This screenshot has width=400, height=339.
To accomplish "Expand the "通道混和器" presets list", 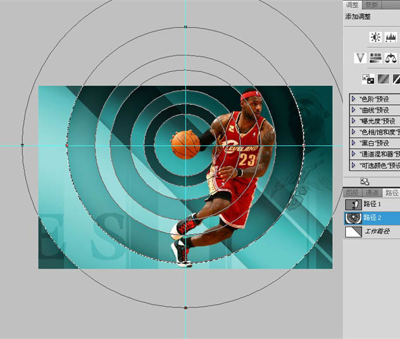I will pyautogui.click(x=353, y=154).
